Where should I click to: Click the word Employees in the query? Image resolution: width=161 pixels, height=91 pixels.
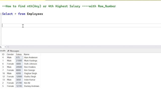point(35,14)
